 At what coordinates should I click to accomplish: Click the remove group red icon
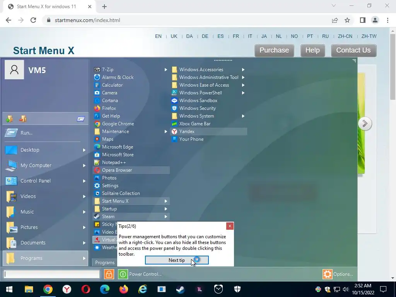pos(23,119)
